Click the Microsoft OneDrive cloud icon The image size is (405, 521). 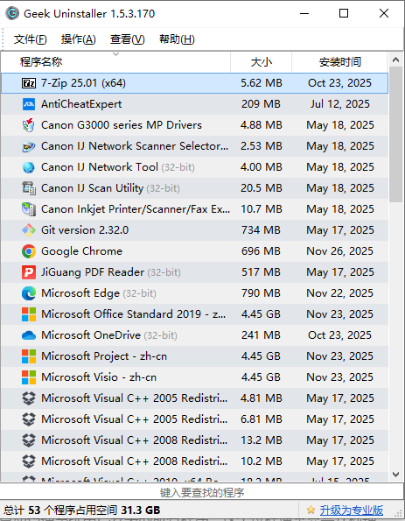point(29,335)
